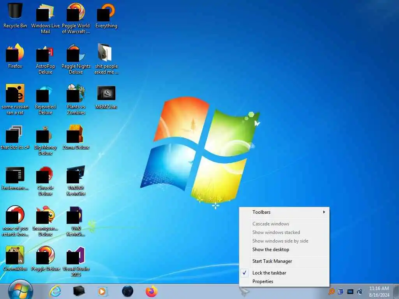Click the Show desktop strip beside clock
Image resolution: width=399 pixels, height=299 pixels.
point(396,291)
